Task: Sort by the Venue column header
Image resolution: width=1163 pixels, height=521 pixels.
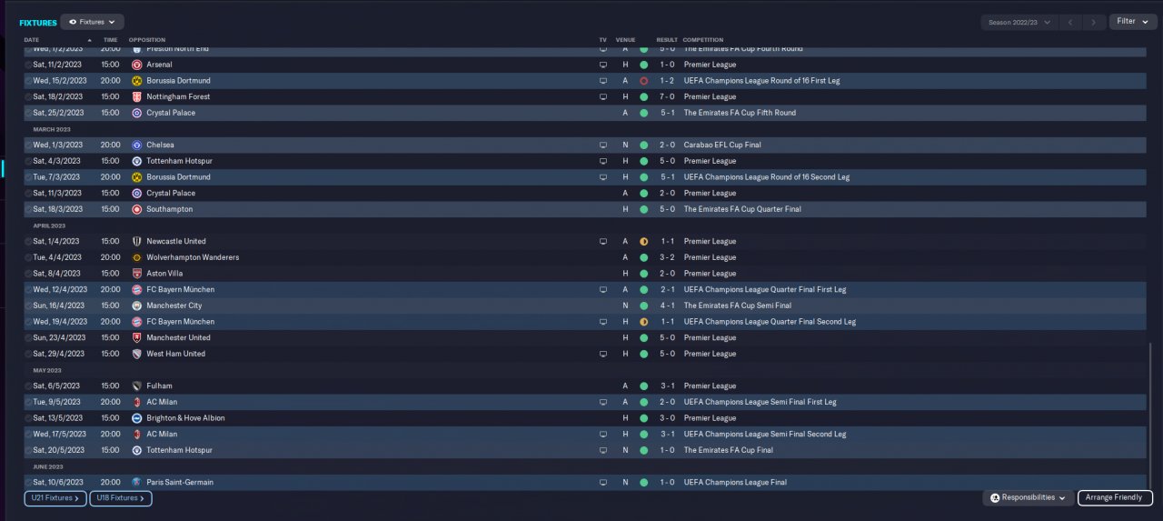Action: pyautogui.click(x=625, y=40)
